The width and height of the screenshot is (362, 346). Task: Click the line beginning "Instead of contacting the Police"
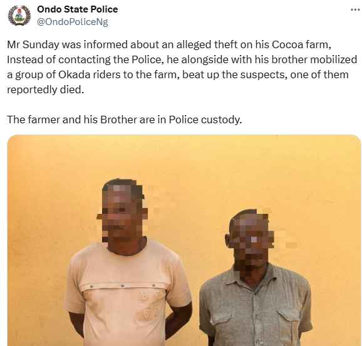click(x=182, y=59)
